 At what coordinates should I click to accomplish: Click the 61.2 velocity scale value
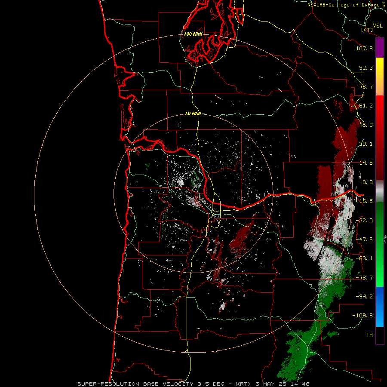point(366,106)
